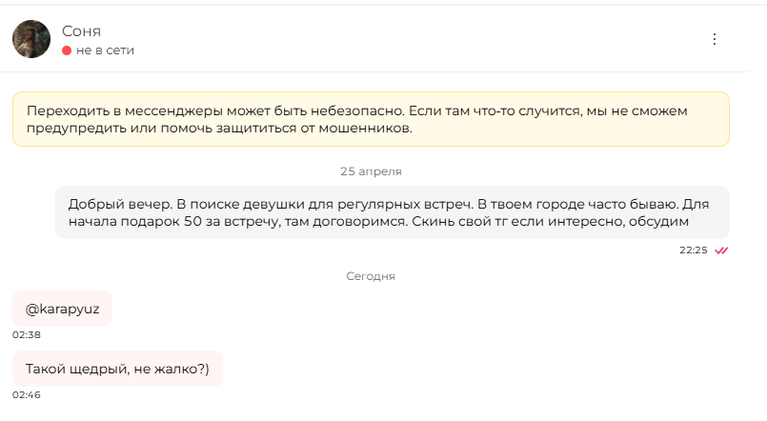Viewport: 767px width, 421px height.
Task: Click the 'Такой щедрый, не жалко?)' message
Action: 117,369
